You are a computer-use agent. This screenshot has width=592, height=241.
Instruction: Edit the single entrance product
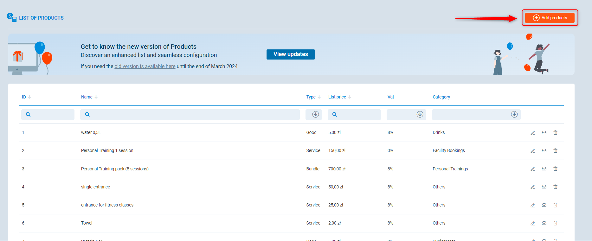[x=533, y=187]
